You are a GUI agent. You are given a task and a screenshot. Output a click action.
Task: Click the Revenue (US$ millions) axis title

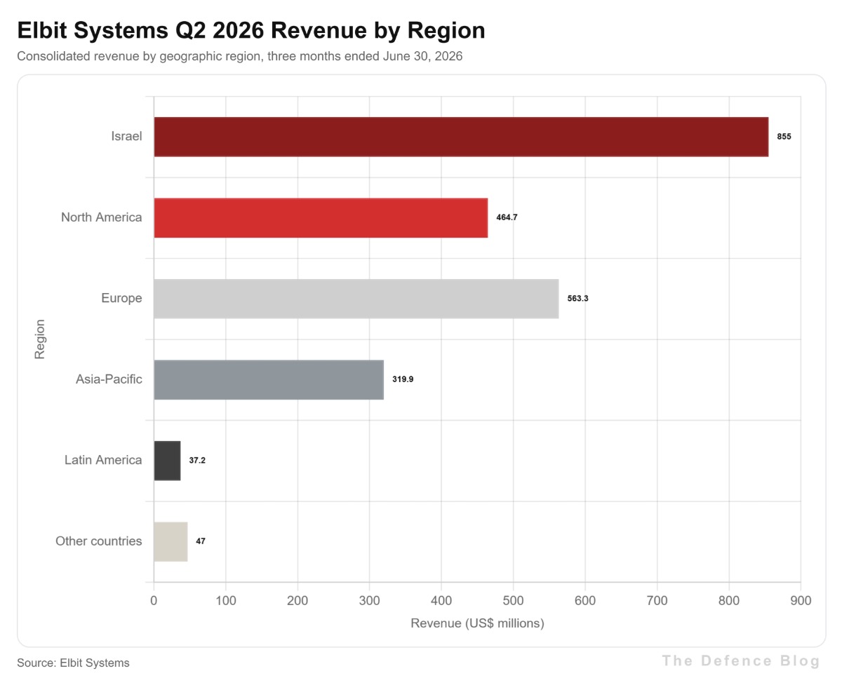click(477, 623)
